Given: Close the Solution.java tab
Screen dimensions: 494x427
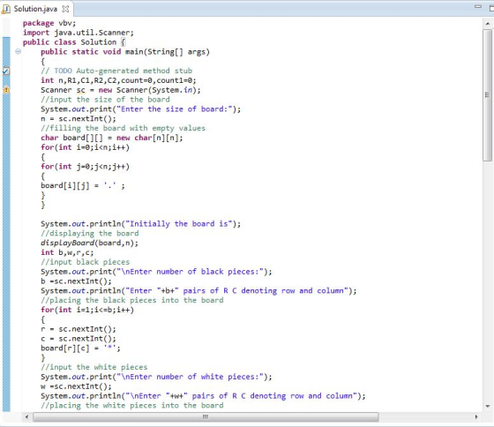Looking at the screenshot, I should coord(65,9).
